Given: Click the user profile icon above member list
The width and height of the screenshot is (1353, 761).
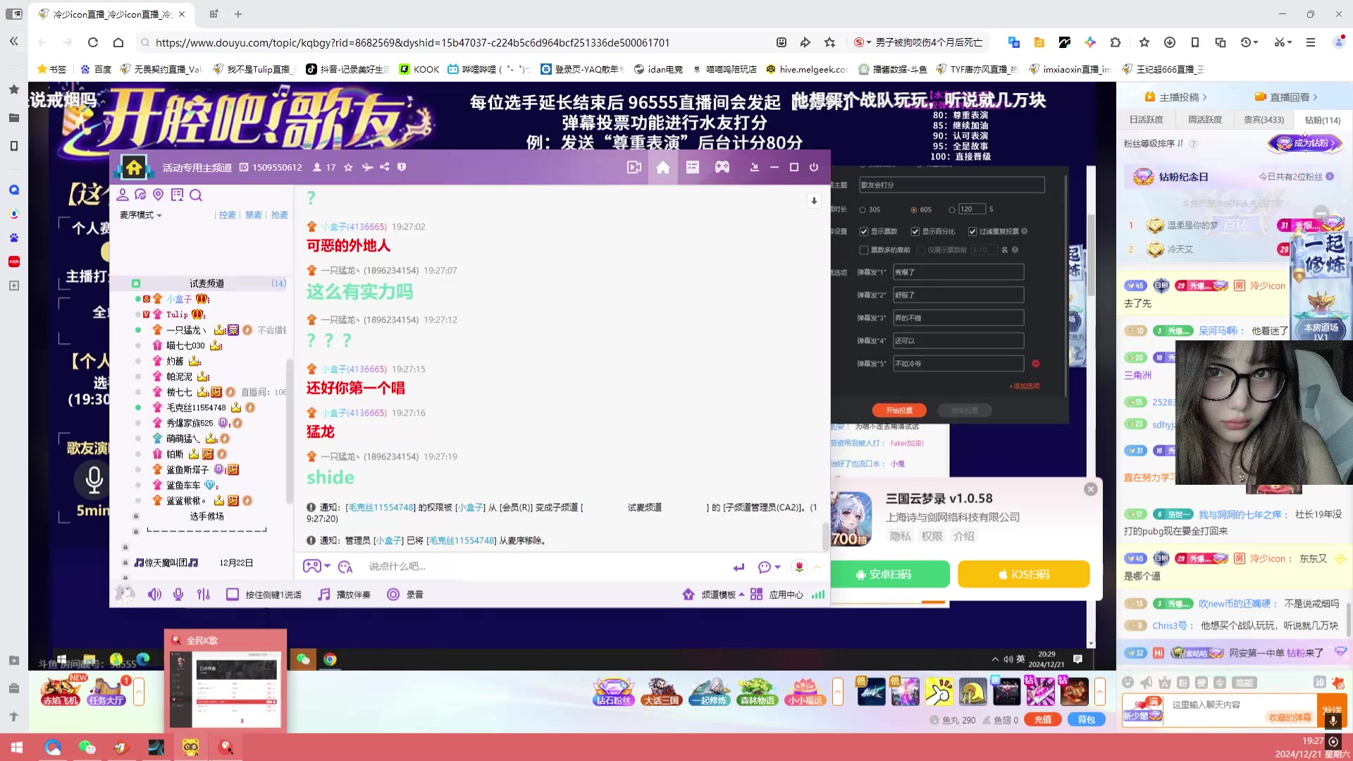Looking at the screenshot, I should (x=123, y=195).
